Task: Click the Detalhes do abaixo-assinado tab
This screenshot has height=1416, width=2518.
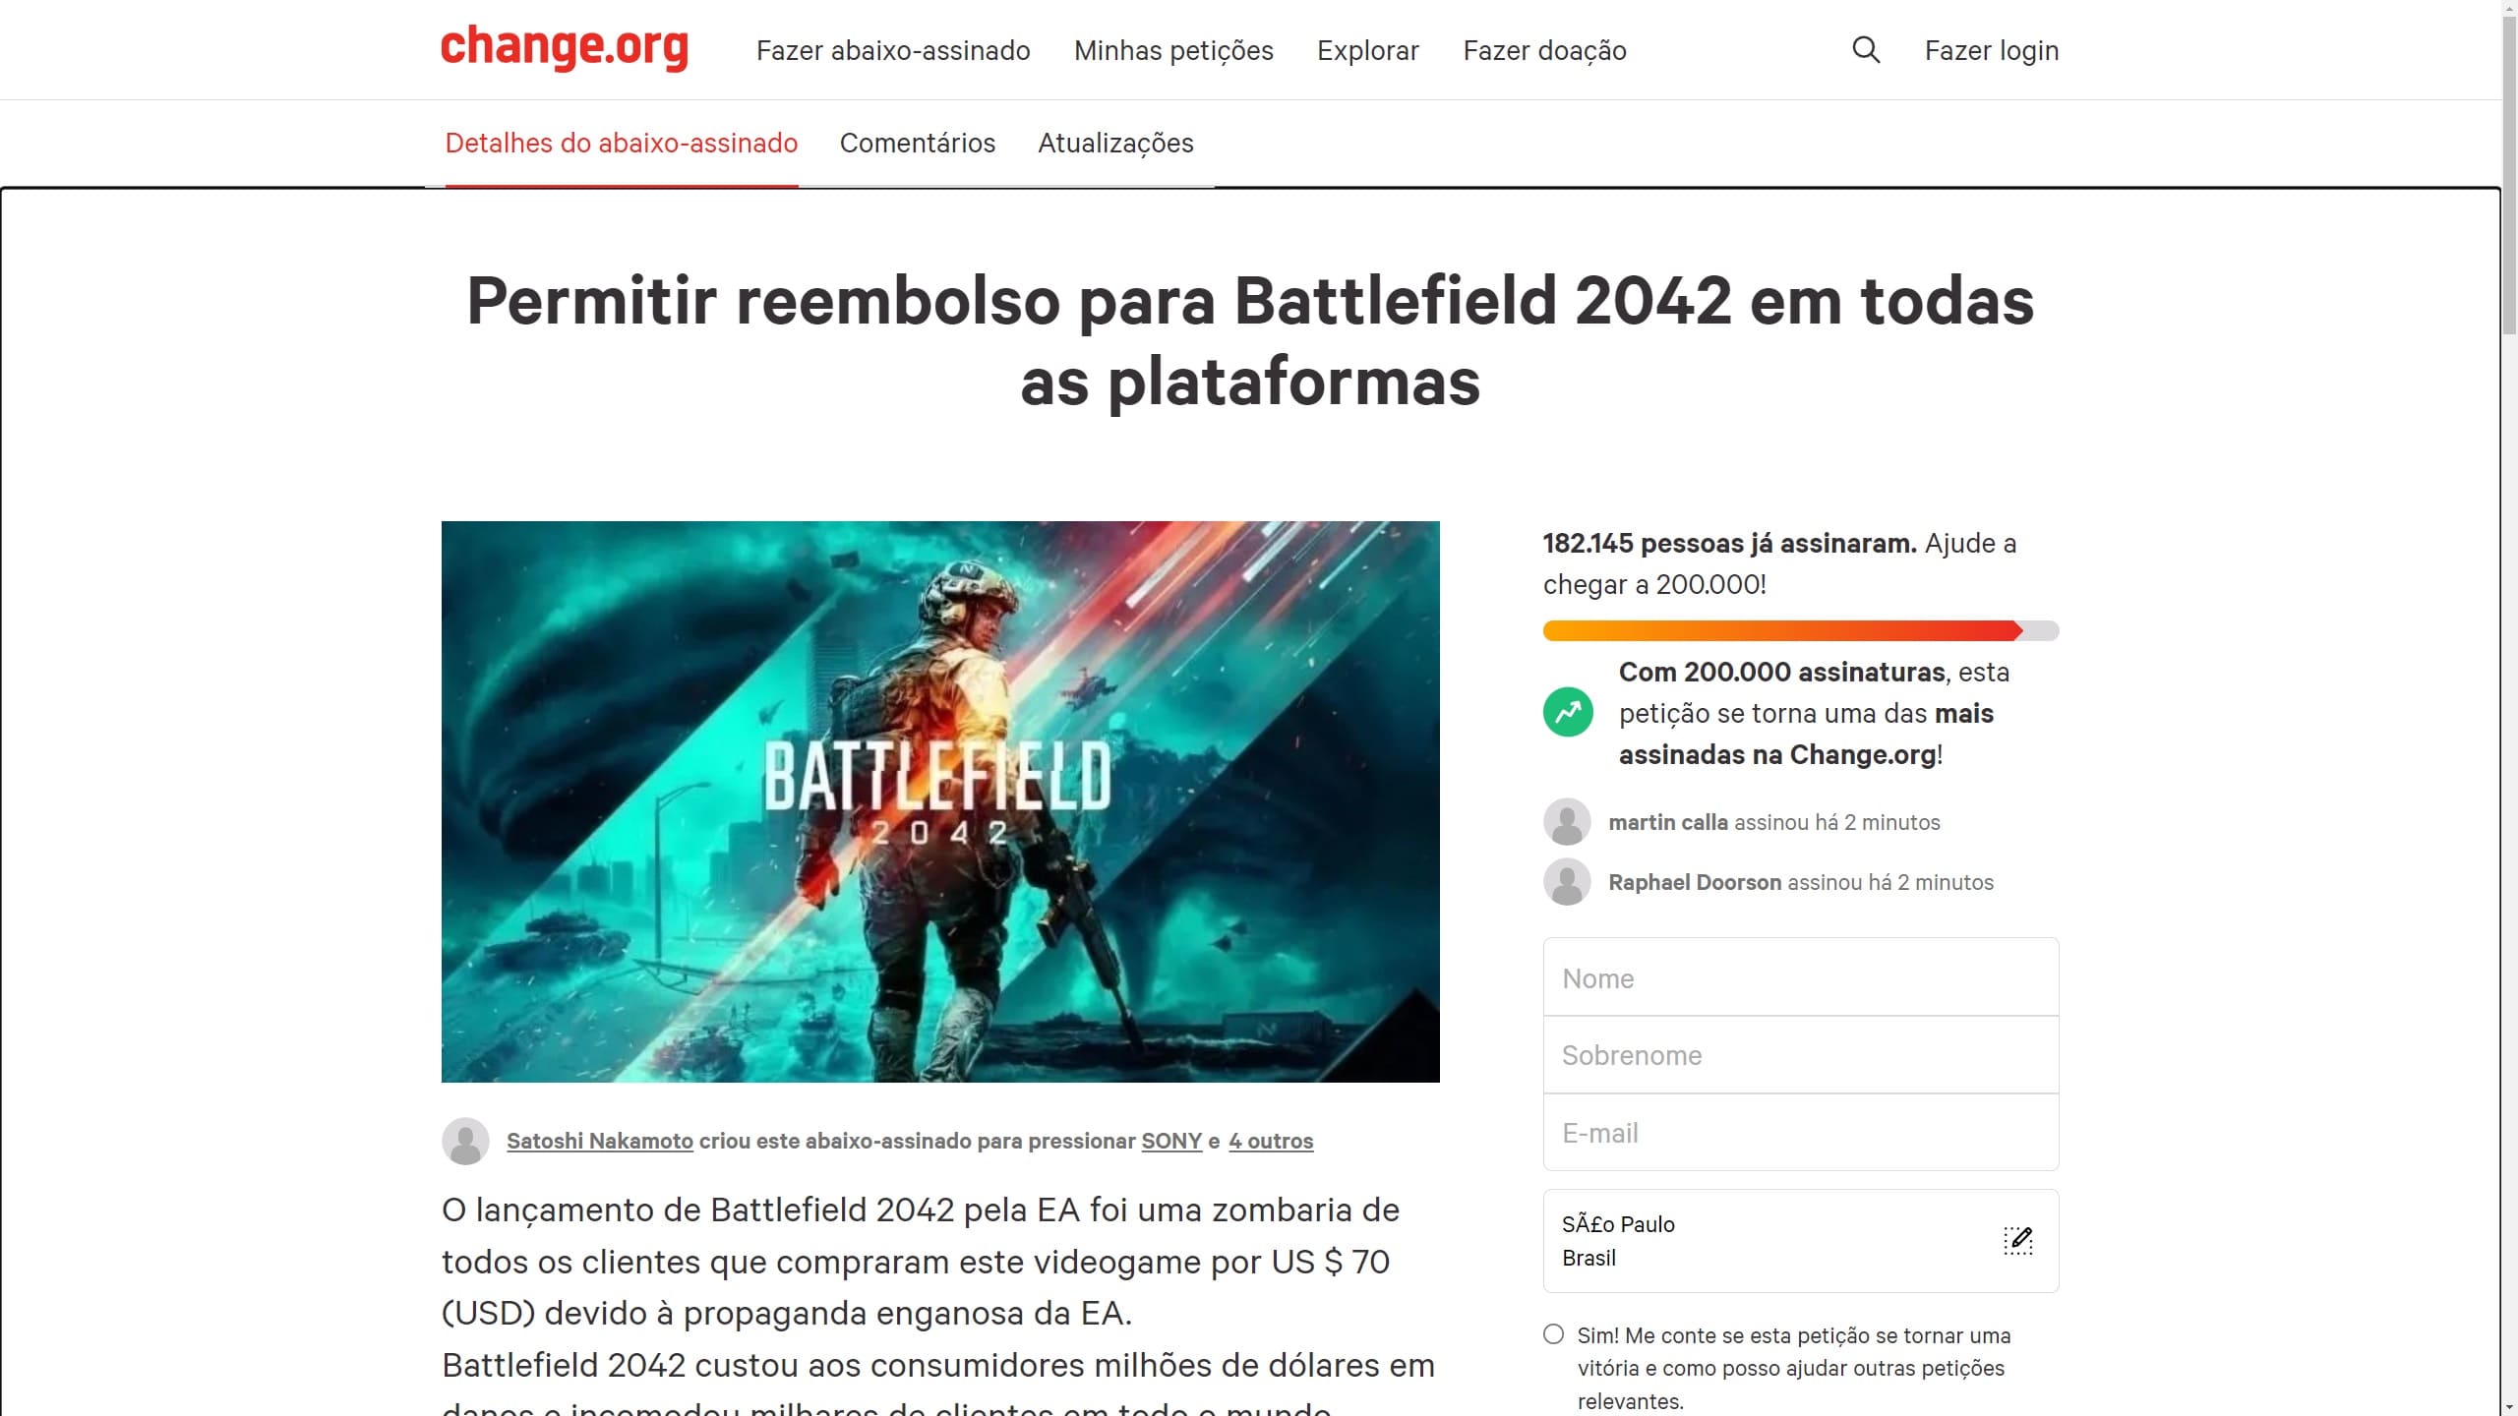Action: 619,144
